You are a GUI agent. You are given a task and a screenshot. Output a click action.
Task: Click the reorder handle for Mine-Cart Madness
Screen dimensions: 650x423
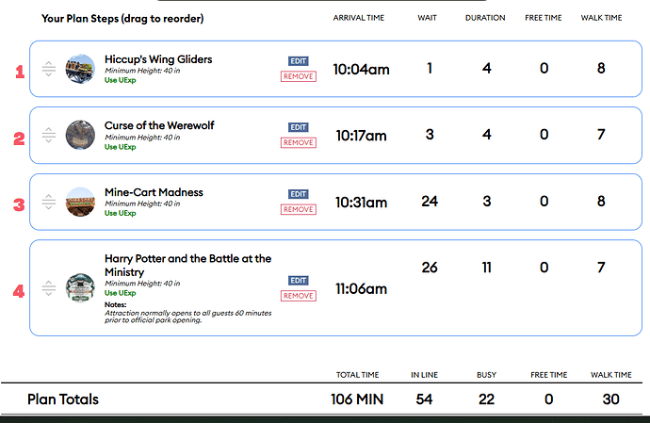pyautogui.click(x=49, y=202)
